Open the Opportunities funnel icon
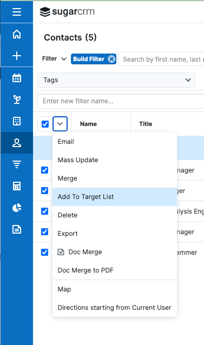 tap(17, 164)
